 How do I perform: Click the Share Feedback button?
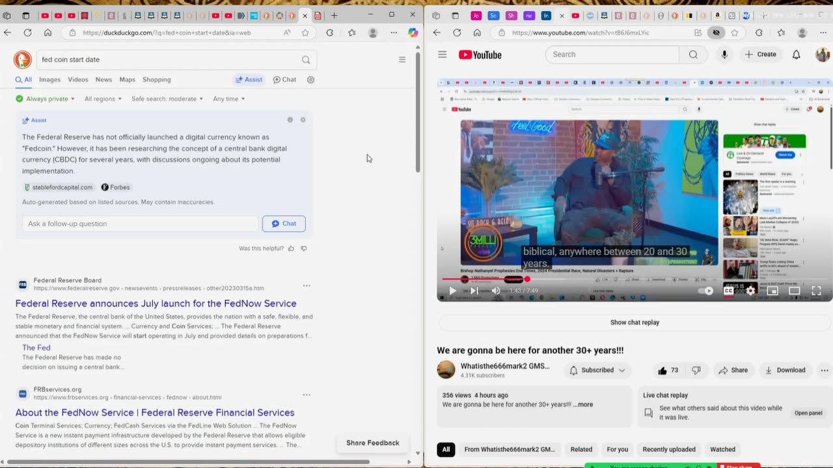tap(373, 443)
